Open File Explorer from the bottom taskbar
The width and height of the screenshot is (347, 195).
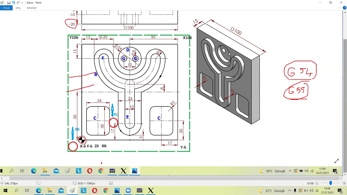click(50, 191)
